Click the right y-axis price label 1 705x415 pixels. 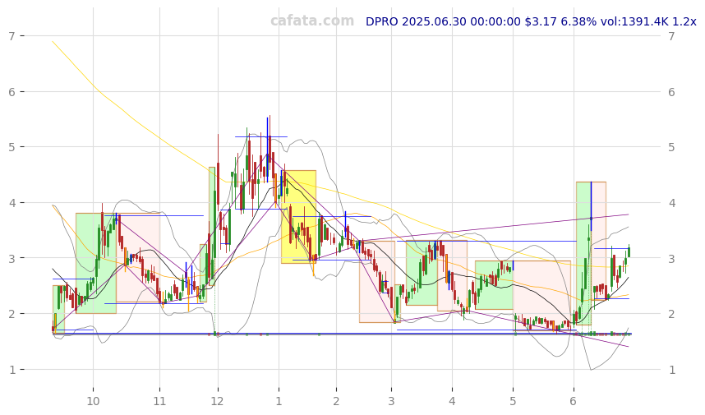(671, 370)
